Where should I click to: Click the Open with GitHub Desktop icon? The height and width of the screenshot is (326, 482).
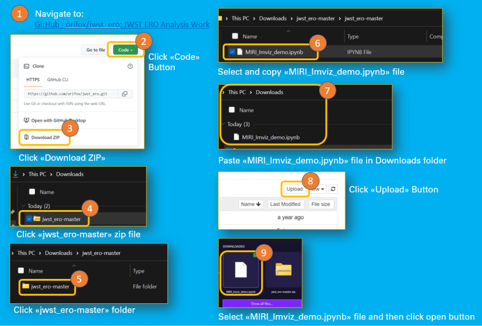coord(26,120)
